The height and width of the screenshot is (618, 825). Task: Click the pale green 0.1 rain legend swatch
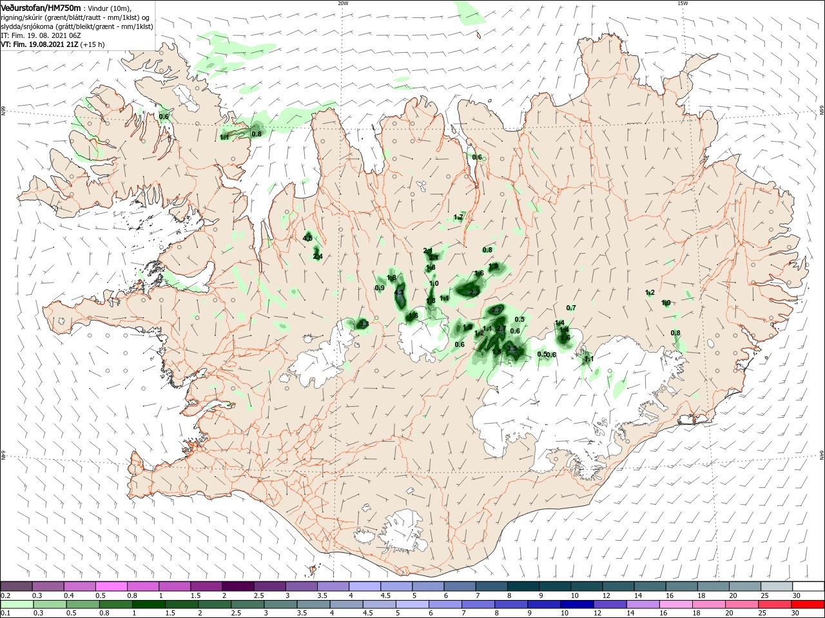click(x=16, y=605)
